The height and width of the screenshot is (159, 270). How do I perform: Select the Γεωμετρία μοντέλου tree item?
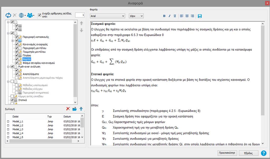click(x=34, y=52)
